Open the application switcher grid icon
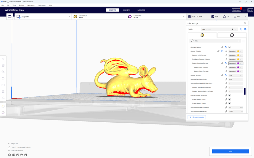 coord(244,10)
